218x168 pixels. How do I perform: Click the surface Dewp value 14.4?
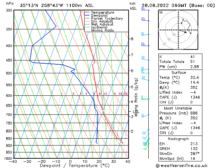click(194, 83)
